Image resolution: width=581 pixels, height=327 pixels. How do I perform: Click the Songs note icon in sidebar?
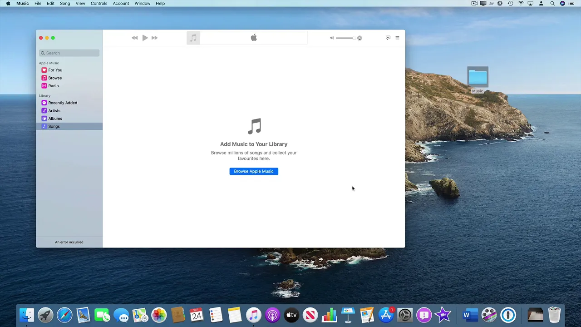(44, 126)
